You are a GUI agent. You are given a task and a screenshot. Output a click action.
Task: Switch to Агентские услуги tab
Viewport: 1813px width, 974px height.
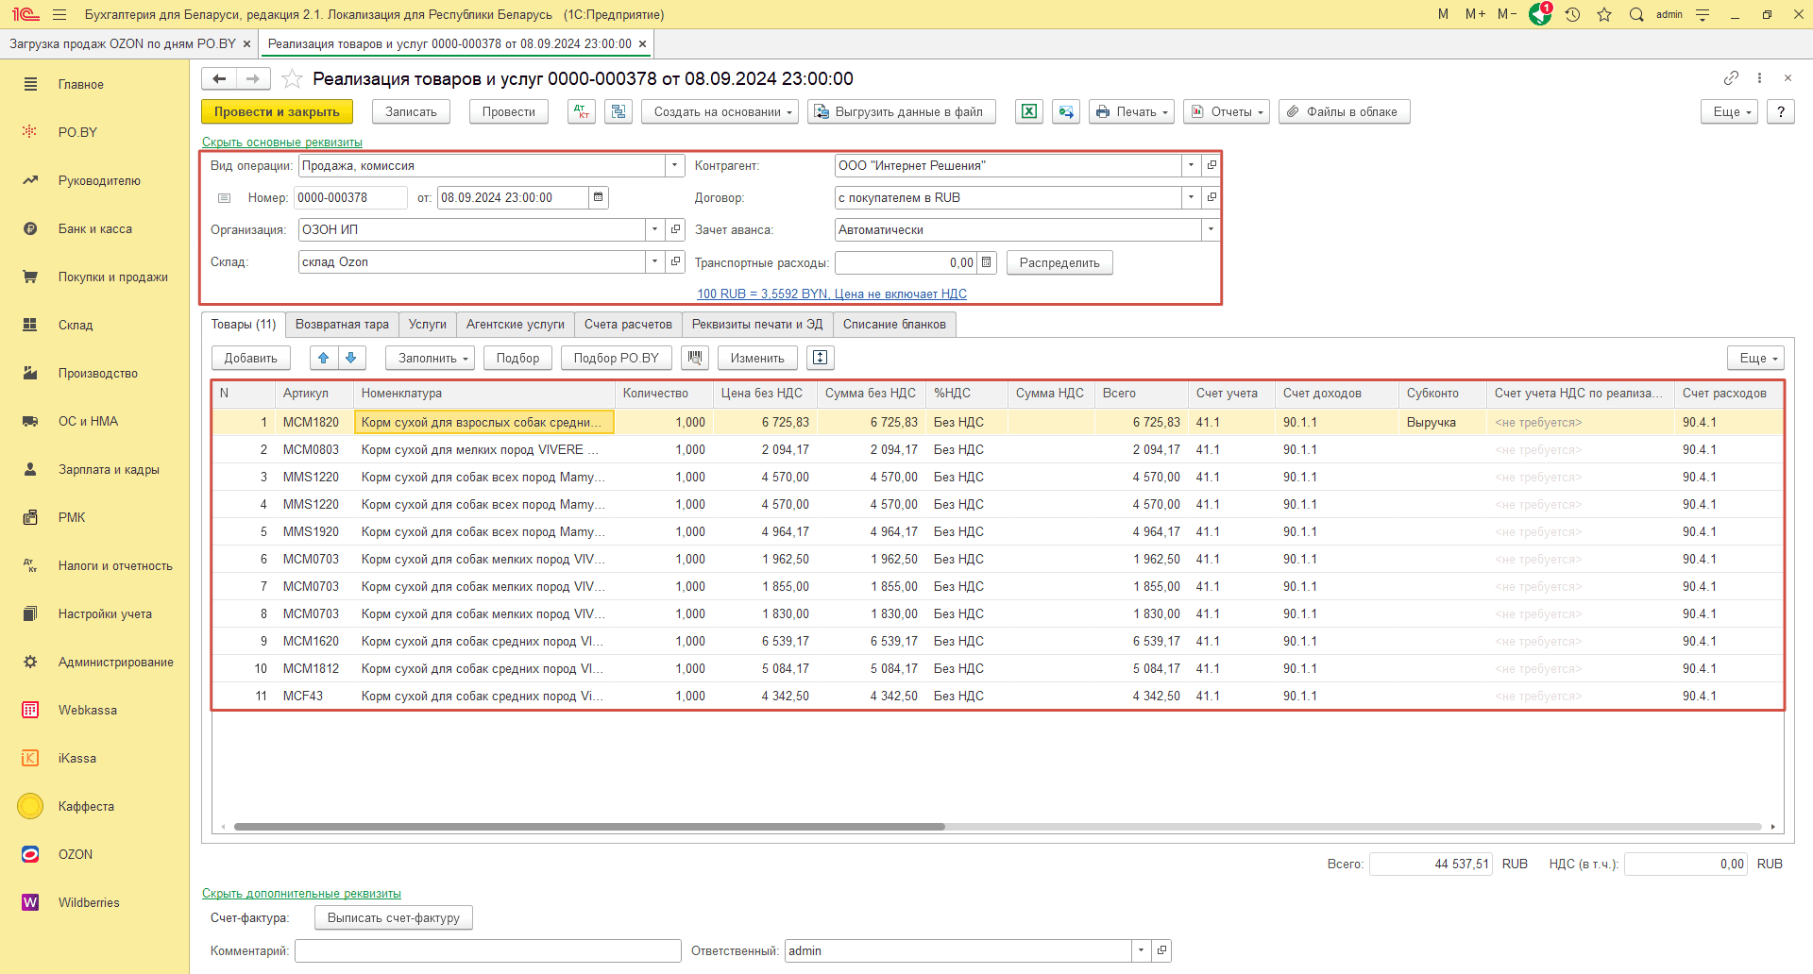click(516, 324)
